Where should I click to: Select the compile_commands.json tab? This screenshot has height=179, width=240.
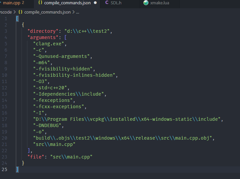pos(67,3)
